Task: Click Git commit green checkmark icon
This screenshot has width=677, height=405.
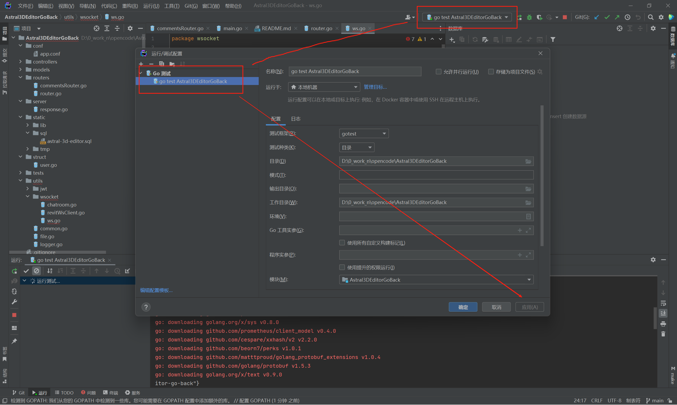Action: tap(607, 17)
